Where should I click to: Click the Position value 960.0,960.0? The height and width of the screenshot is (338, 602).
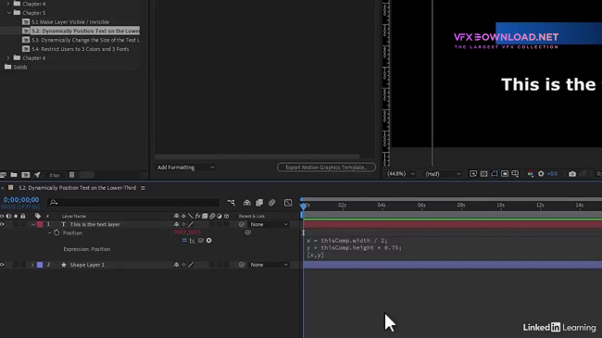[x=187, y=232]
